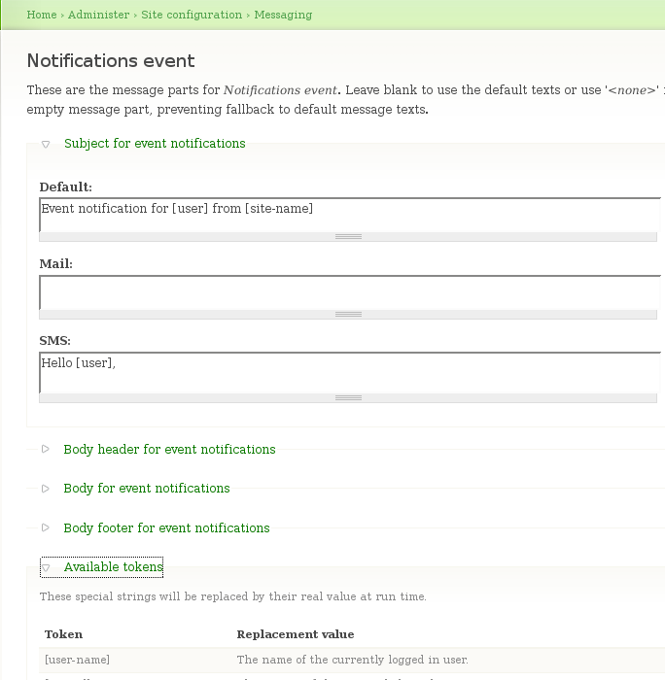This screenshot has height=680, width=665.
Task: Click the Subject for event notifications link
Action: pos(155,144)
